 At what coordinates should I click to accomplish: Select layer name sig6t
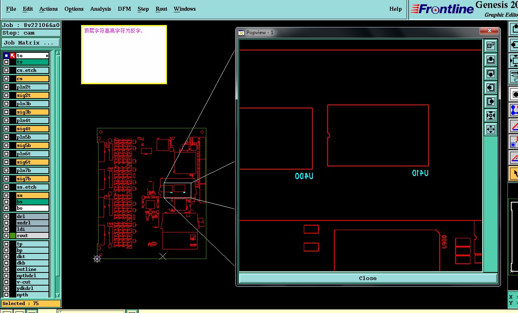click(x=32, y=162)
